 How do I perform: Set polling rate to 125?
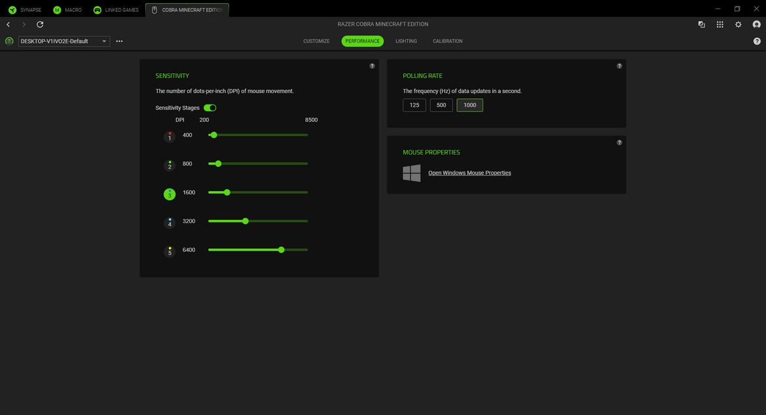click(414, 105)
